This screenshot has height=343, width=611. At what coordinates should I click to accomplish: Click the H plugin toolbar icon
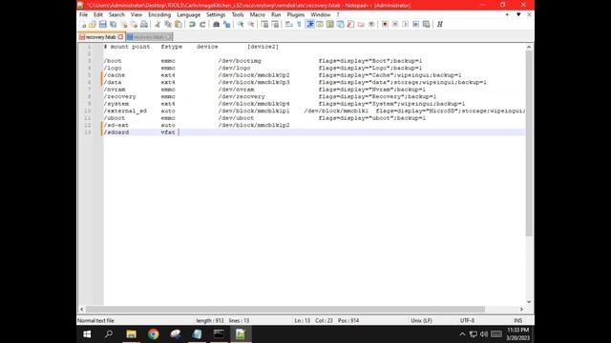(439, 24)
